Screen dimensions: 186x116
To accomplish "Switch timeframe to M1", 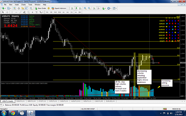I will click(x=47, y=12).
